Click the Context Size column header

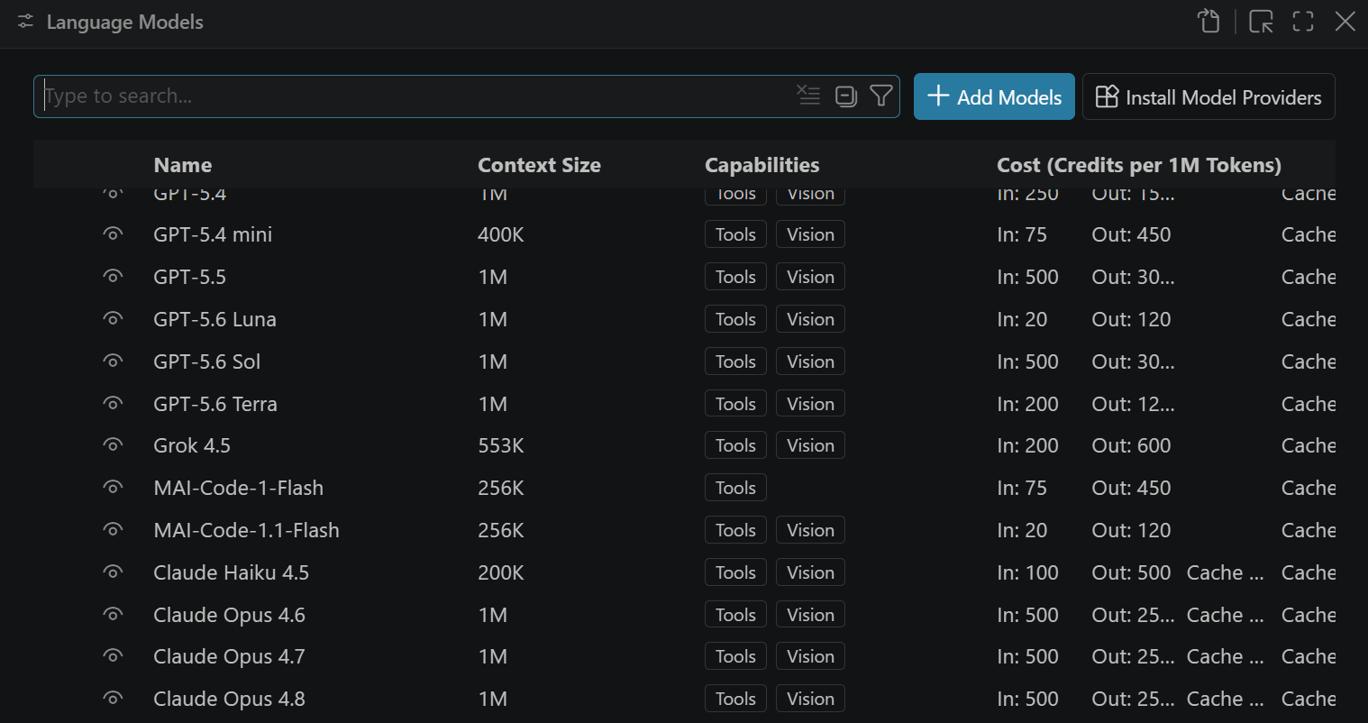click(x=539, y=165)
